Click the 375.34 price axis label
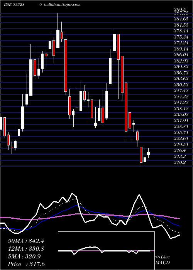193x270 pixels. coord(181,37)
